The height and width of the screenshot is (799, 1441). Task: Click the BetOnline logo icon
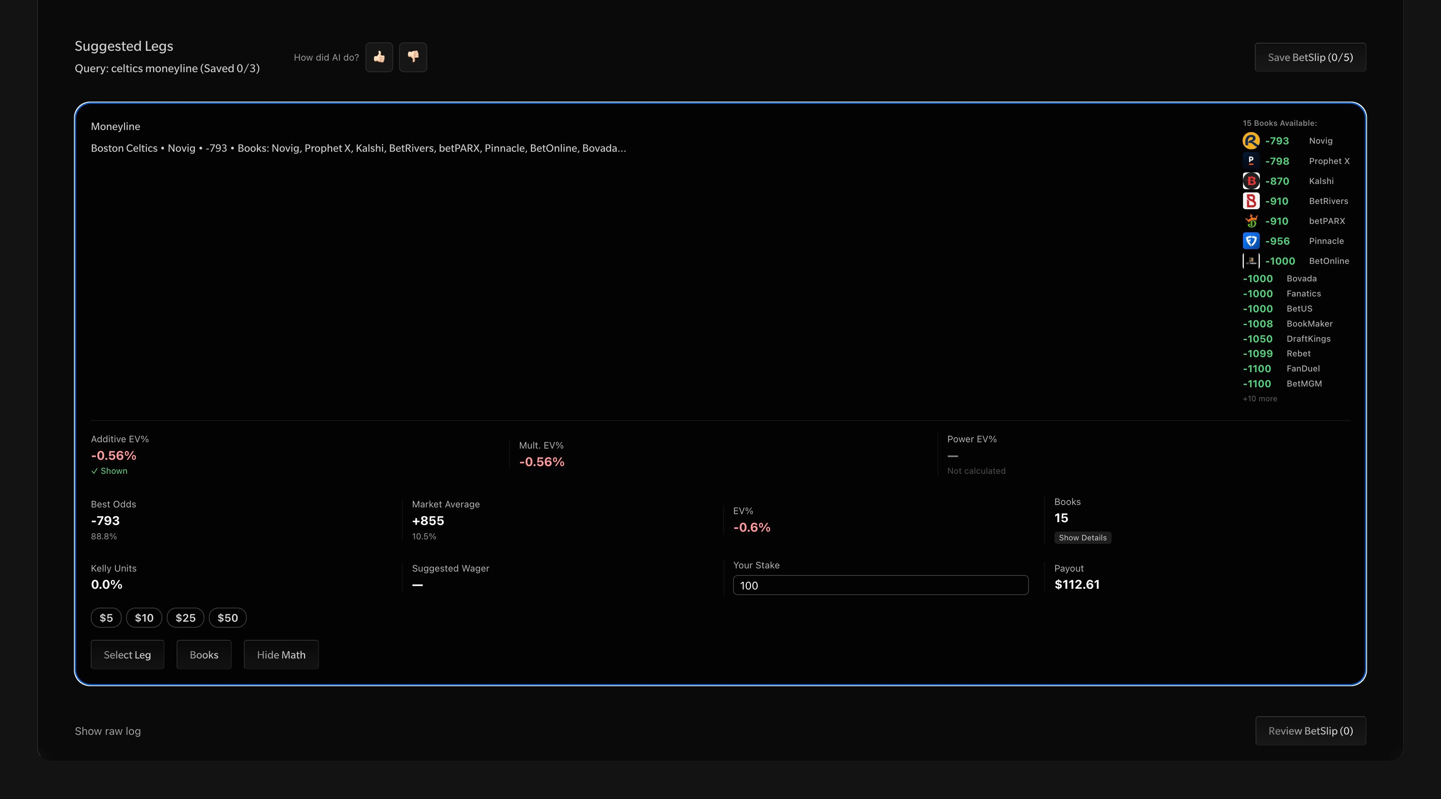click(1251, 261)
